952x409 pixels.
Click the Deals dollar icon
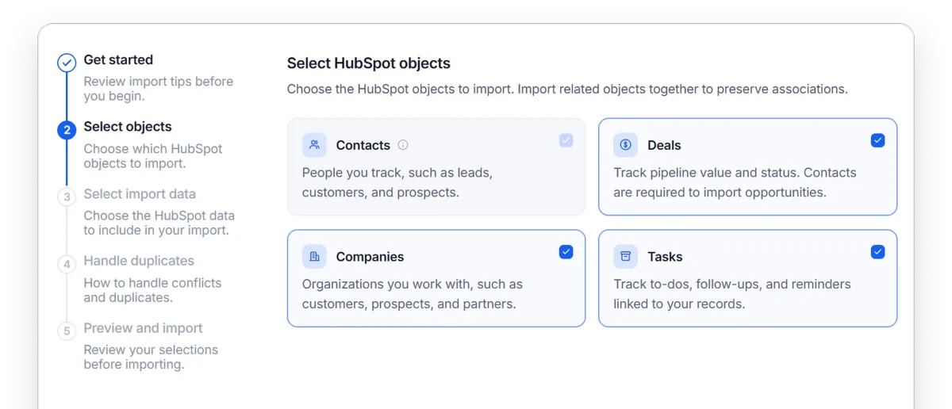coord(625,145)
